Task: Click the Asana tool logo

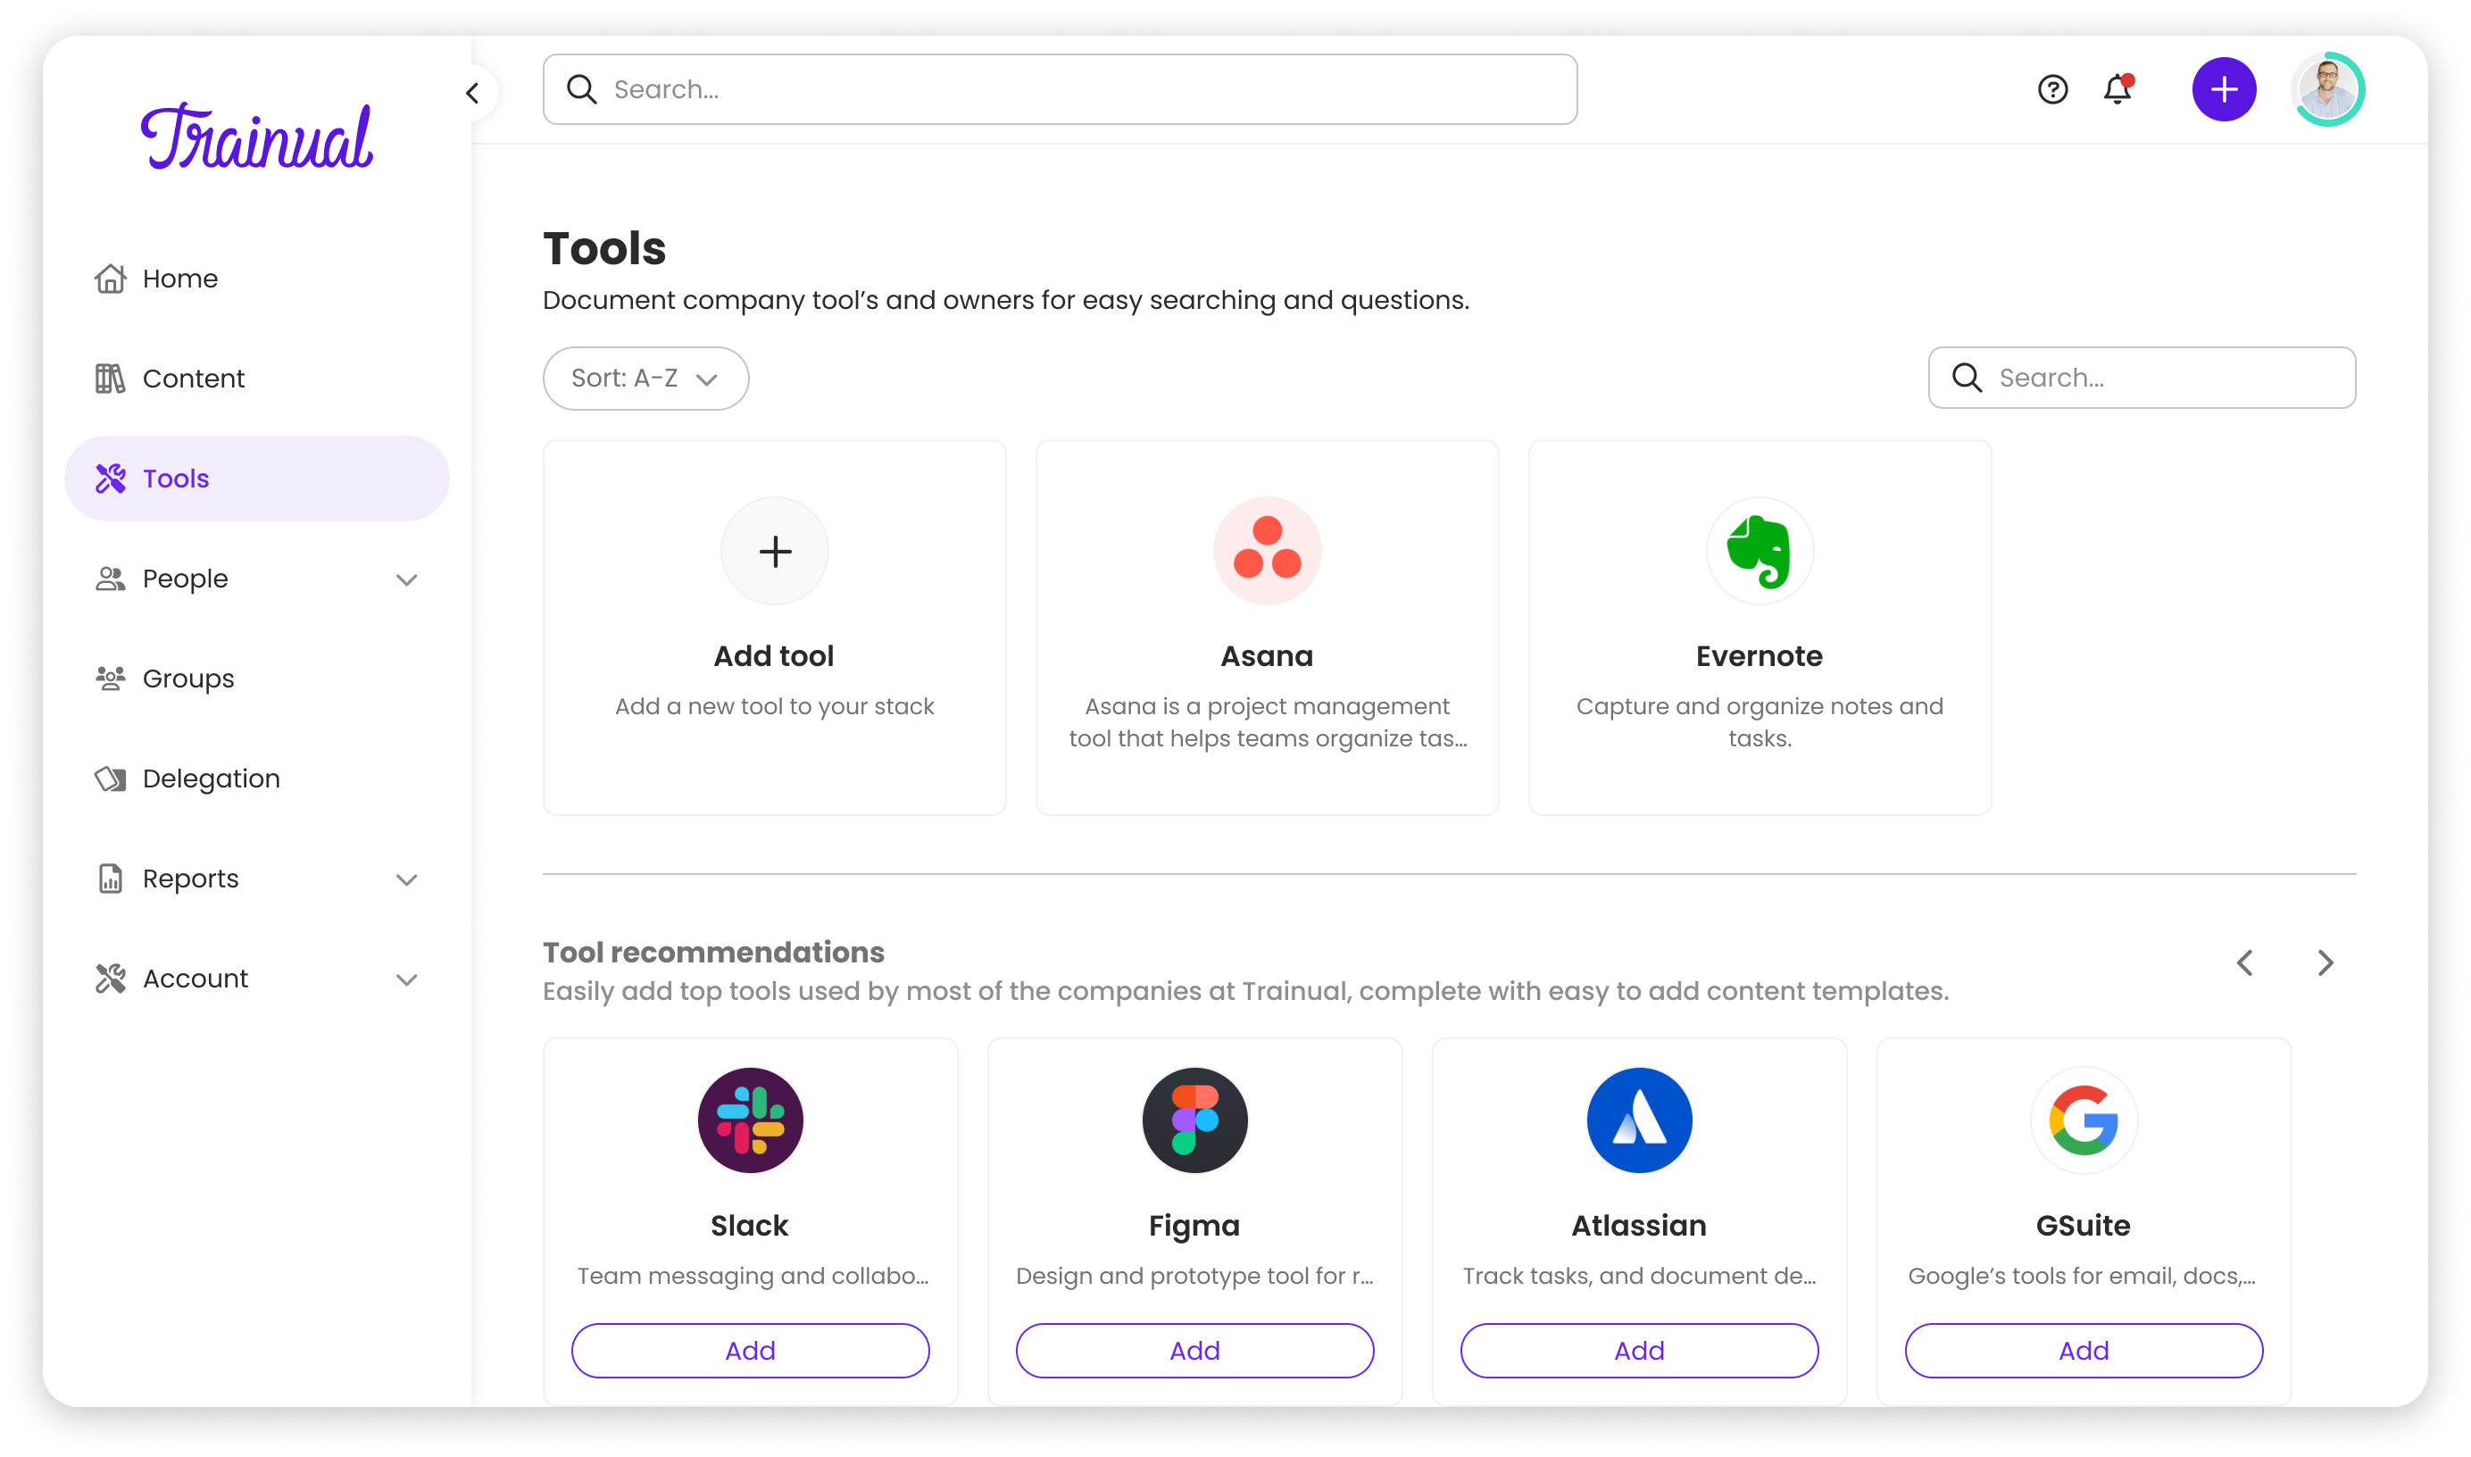Action: tap(1267, 551)
